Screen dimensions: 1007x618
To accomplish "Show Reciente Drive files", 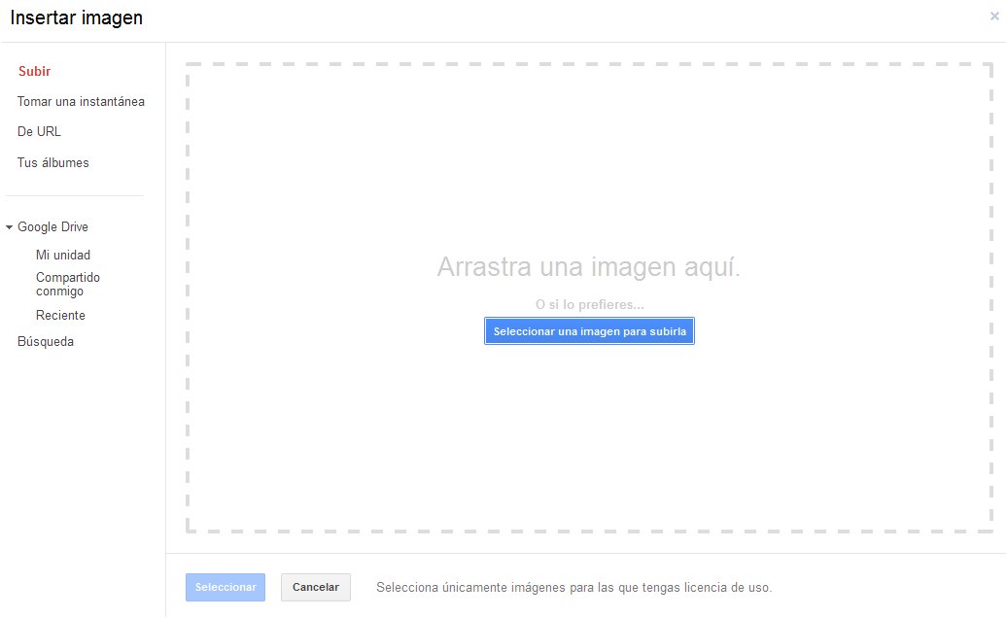I will click(60, 315).
